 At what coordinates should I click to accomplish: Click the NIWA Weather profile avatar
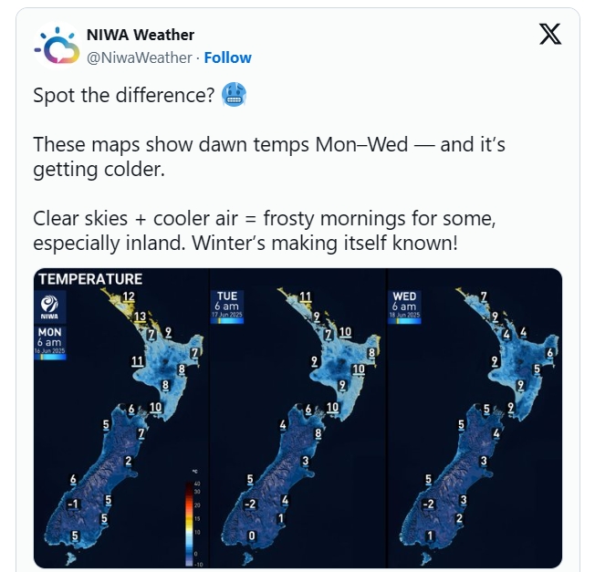57,47
